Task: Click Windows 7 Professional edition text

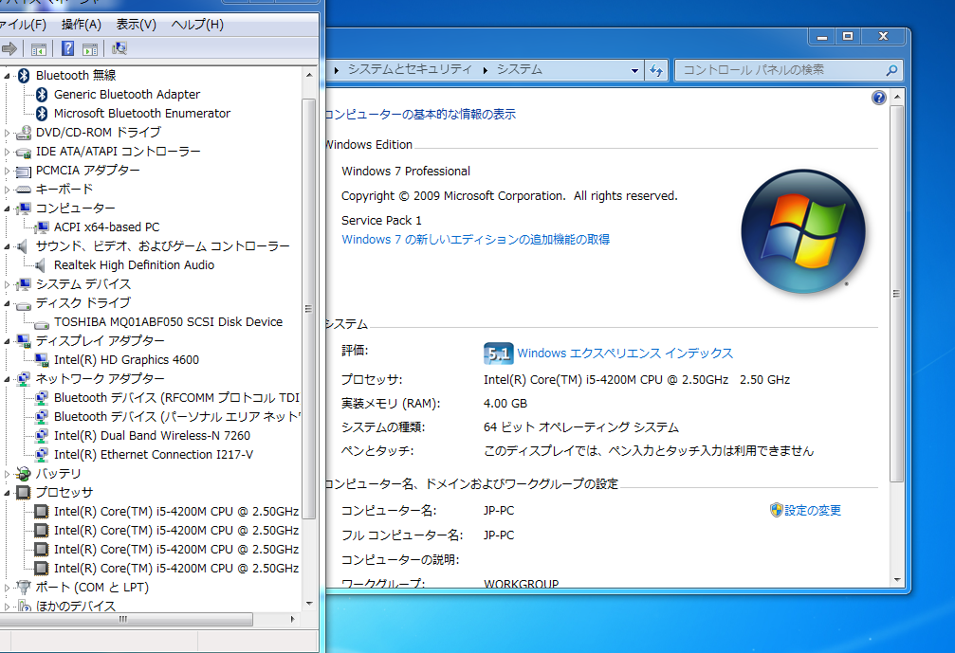Action: coord(406,172)
